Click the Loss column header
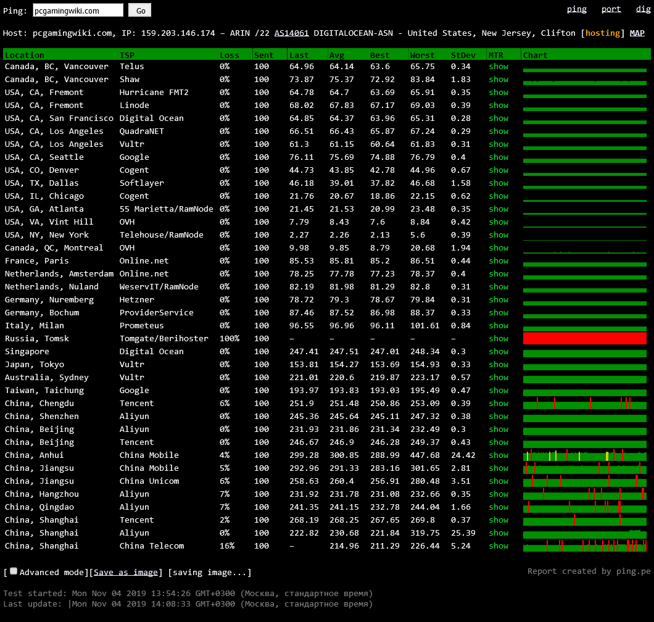The image size is (654, 622). (229, 55)
